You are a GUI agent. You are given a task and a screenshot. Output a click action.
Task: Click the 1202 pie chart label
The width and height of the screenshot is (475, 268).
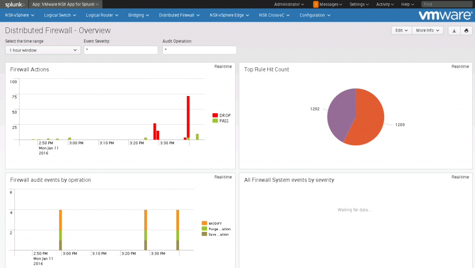coord(315,109)
